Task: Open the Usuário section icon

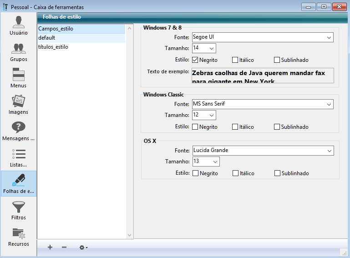Action: tap(19, 23)
